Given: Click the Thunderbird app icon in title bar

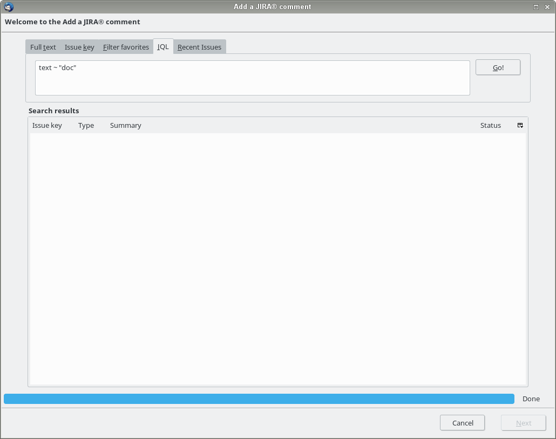Looking at the screenshot, I should 9,6.
